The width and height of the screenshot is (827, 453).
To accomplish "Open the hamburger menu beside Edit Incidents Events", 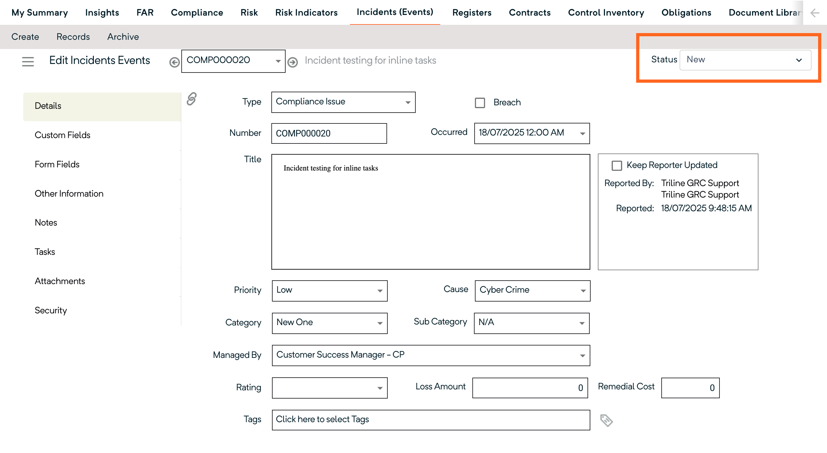I will [x=28, y=61].
